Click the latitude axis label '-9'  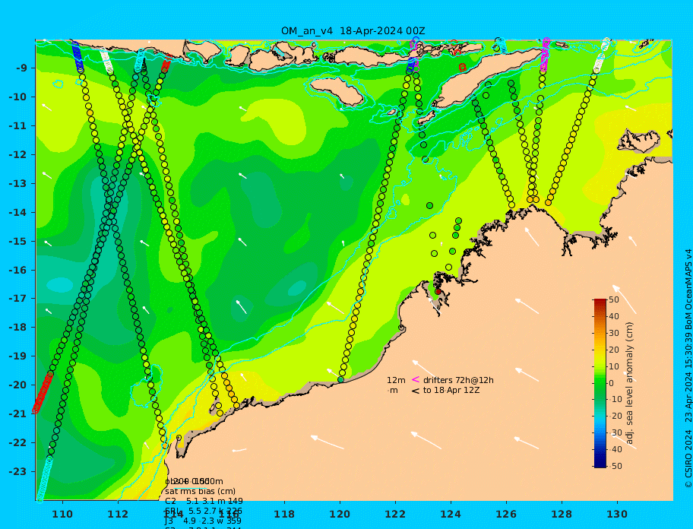pyautogui.click(x=21, y=68)
